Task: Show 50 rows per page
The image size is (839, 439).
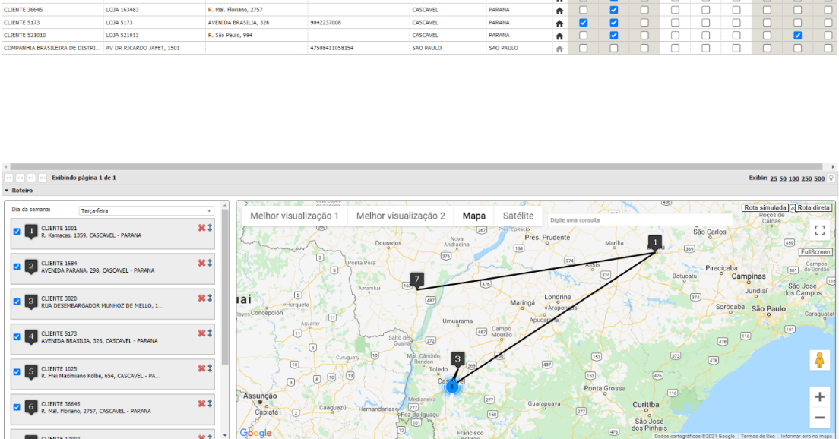Action: pos(783,178)
